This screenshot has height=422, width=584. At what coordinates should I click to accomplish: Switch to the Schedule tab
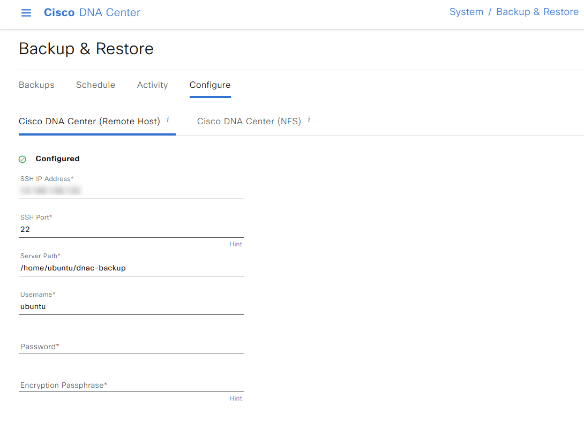[96, 85]
